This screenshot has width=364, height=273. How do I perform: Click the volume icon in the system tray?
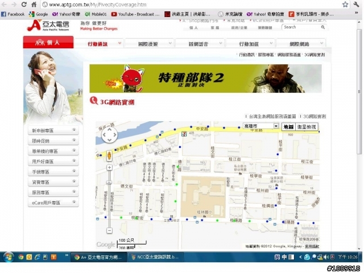click(x=326, y=257)
